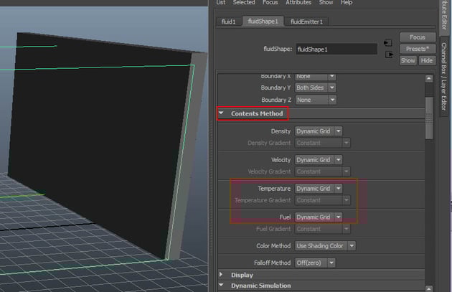Click the go to output connection icon
Image resolution: width=452 pixels, height=292 pixels.
click(x=389, y=55)
